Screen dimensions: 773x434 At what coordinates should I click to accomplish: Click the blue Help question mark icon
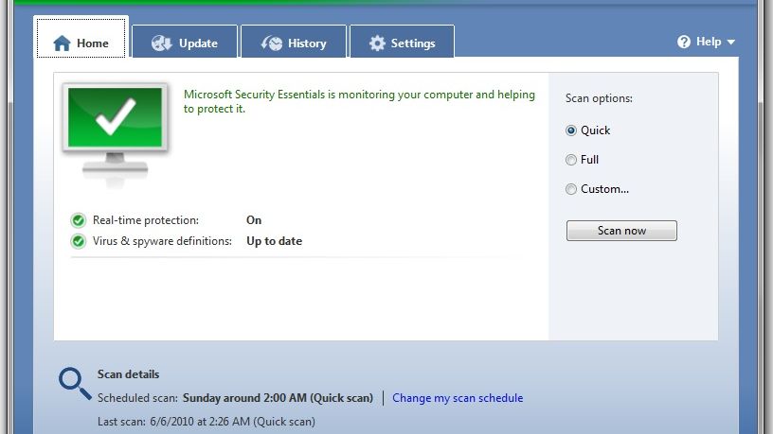(x=684, y=42)
